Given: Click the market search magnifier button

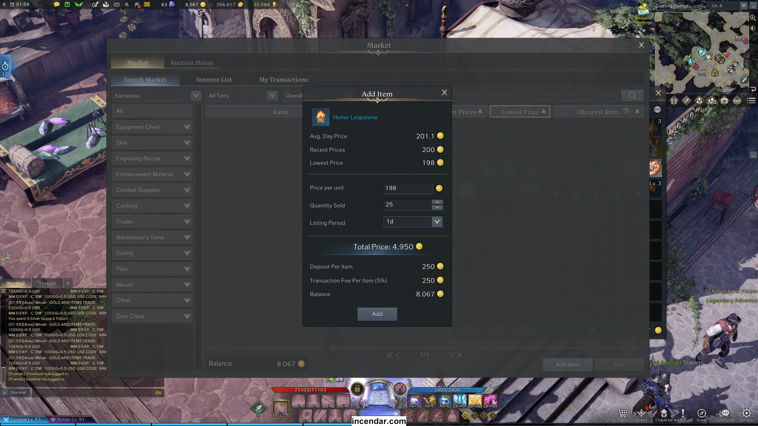Looking at the screenshot, I should (x=632, y=96).
